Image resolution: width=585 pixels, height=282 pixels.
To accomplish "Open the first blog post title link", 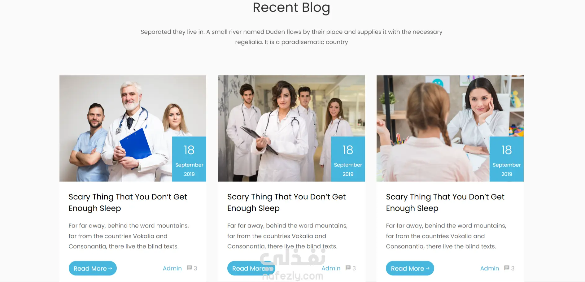I will tap(128, 202).
